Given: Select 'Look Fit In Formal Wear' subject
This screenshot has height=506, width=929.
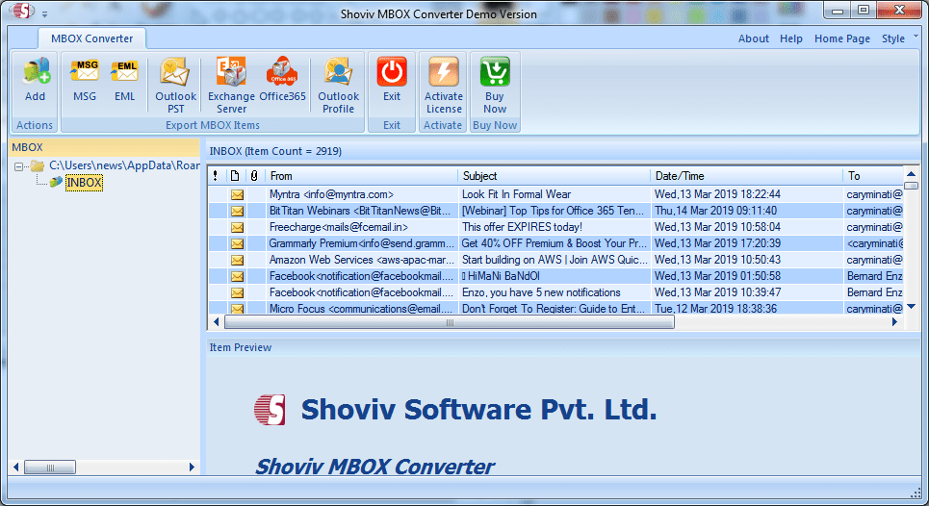Looking at the screenshot, I should point(516,194).
